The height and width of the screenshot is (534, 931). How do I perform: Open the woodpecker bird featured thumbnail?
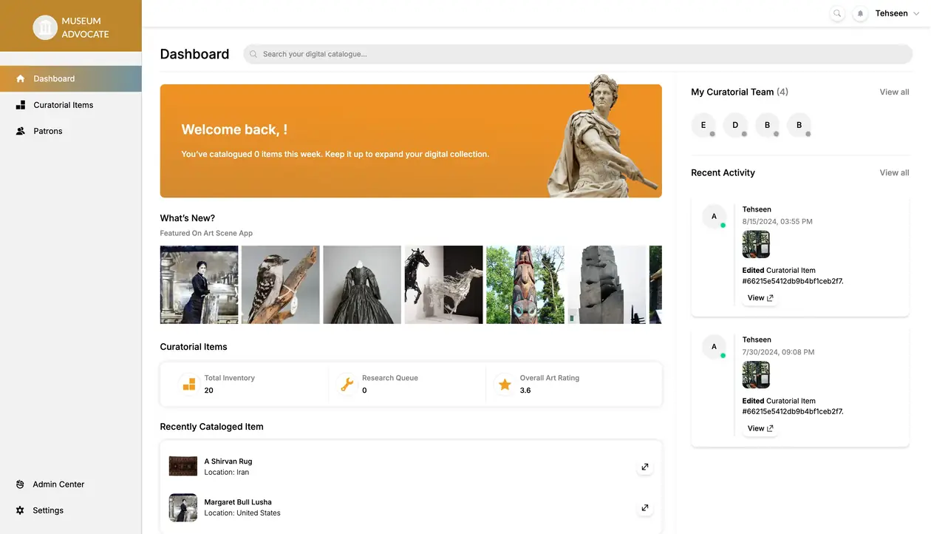click(281, 285)
